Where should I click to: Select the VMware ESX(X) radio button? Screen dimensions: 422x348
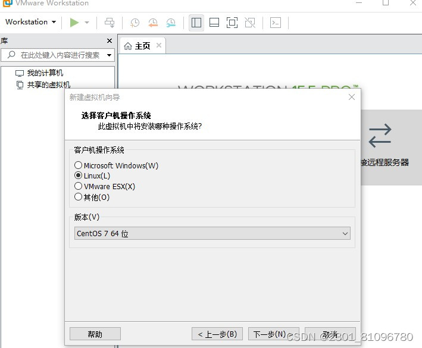tap(78, 186)
